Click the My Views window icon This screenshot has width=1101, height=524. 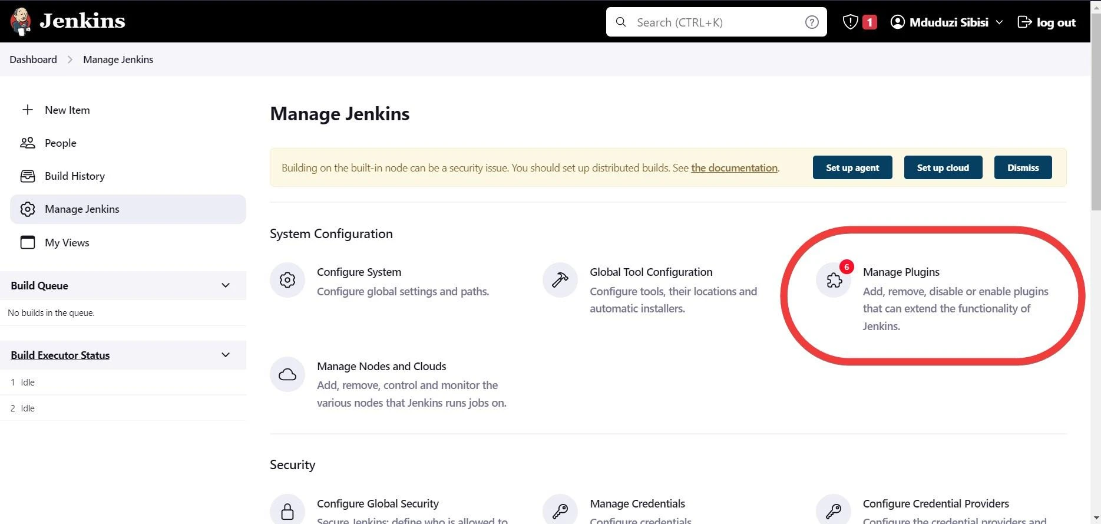pyautogui.click(x=28, y=242)
